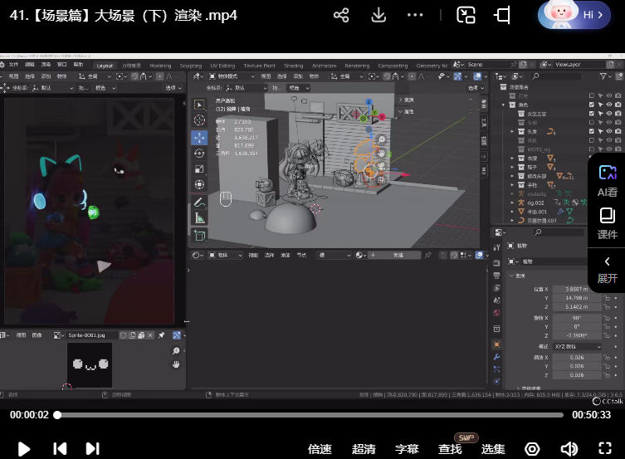This screenshot has width=625, height=459.
Task: Toggle eye visibility for 头发 collection
Action: (x=608, y=131)
